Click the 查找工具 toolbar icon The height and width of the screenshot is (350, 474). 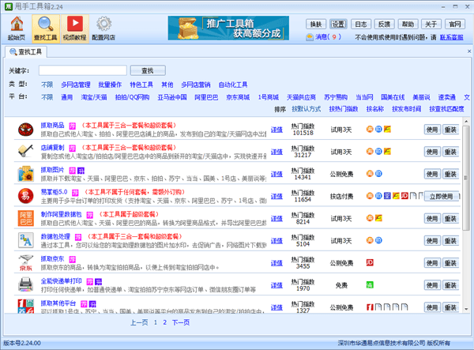click(46, 28)
